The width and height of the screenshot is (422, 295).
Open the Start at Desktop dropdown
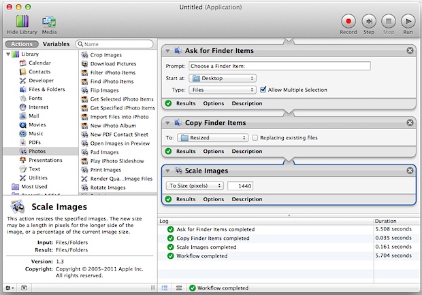click(223, 78)
